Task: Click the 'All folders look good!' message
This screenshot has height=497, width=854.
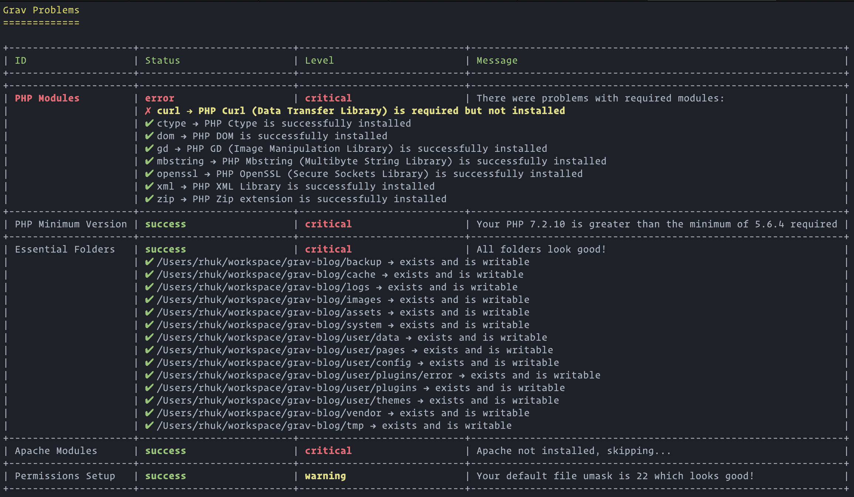Action: tap(541, 249)
